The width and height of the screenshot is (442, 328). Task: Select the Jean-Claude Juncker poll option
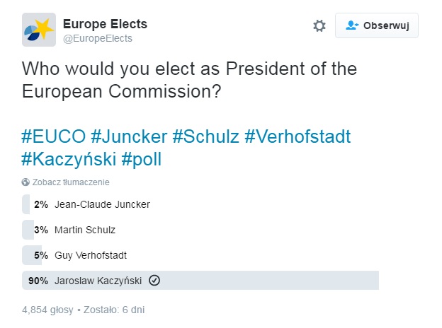[200, 204]
